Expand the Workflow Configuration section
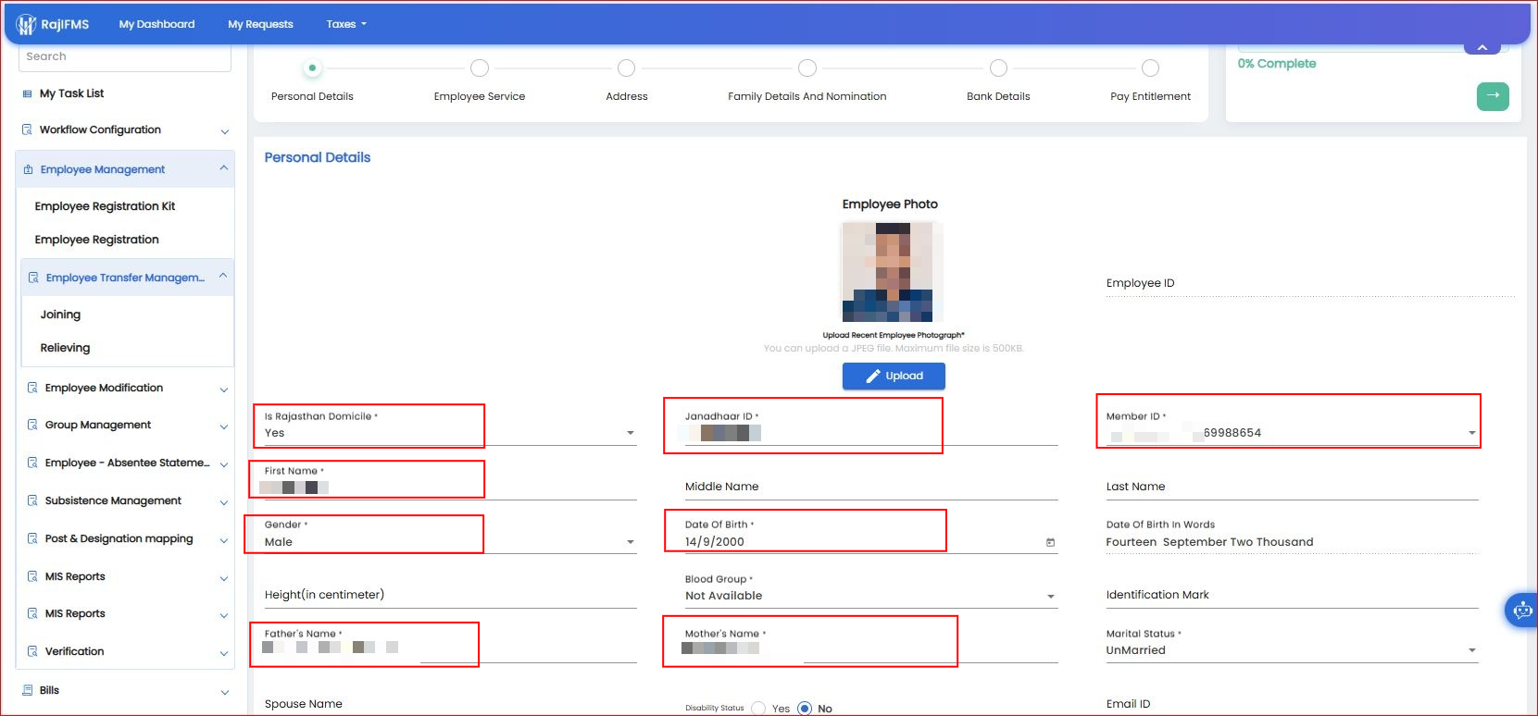 [224, 131]
